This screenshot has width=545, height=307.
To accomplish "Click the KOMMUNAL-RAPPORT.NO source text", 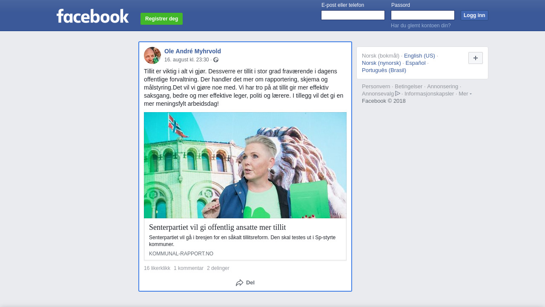I will click(181, 254).
